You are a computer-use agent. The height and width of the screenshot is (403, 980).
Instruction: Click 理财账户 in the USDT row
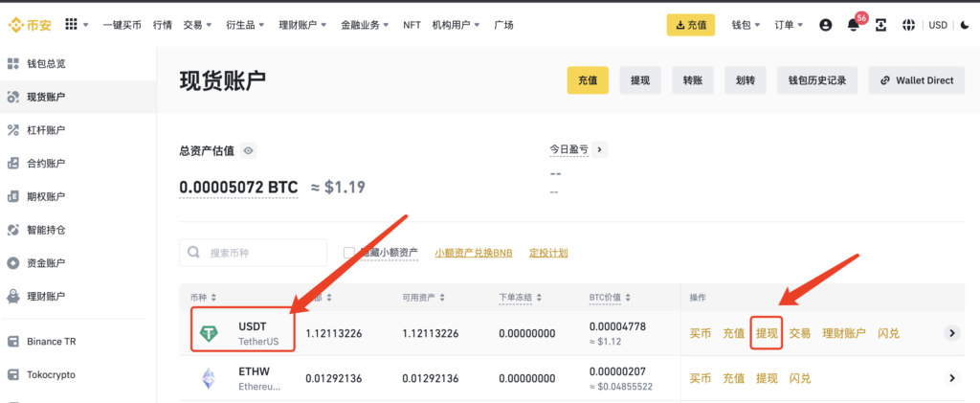coord(844,333)
